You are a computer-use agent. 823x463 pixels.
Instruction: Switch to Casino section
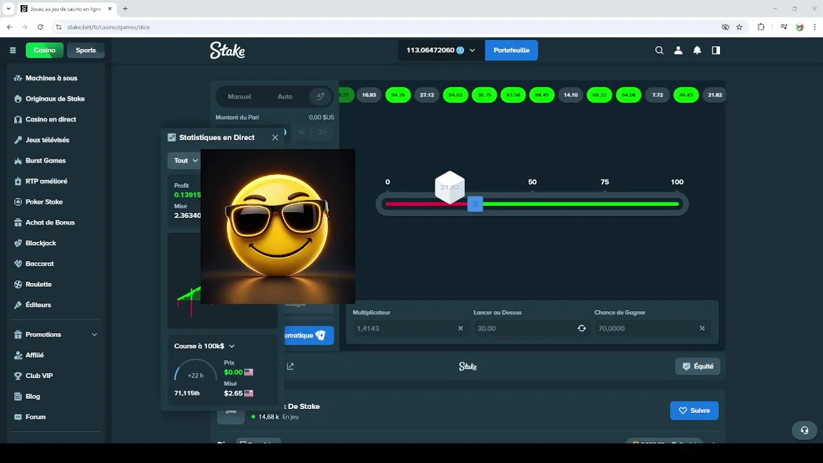point(44,50)
